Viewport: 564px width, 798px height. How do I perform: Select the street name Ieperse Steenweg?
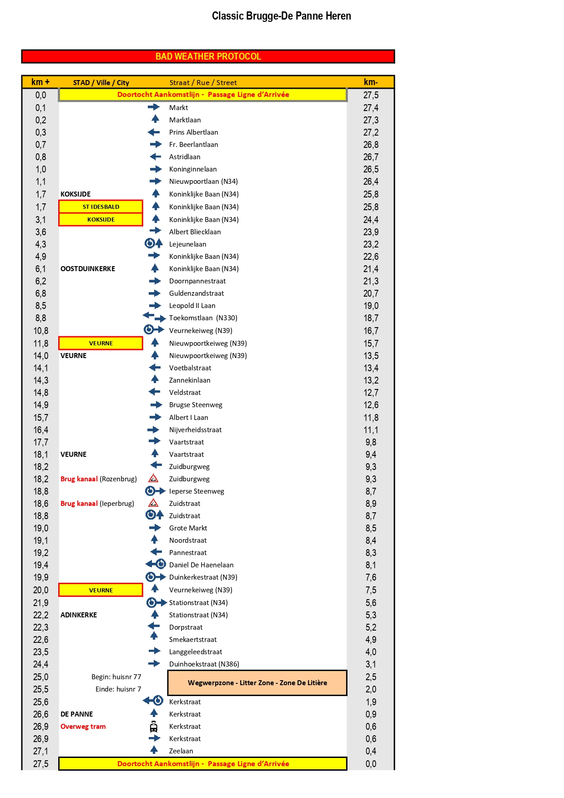click(196, 491)
